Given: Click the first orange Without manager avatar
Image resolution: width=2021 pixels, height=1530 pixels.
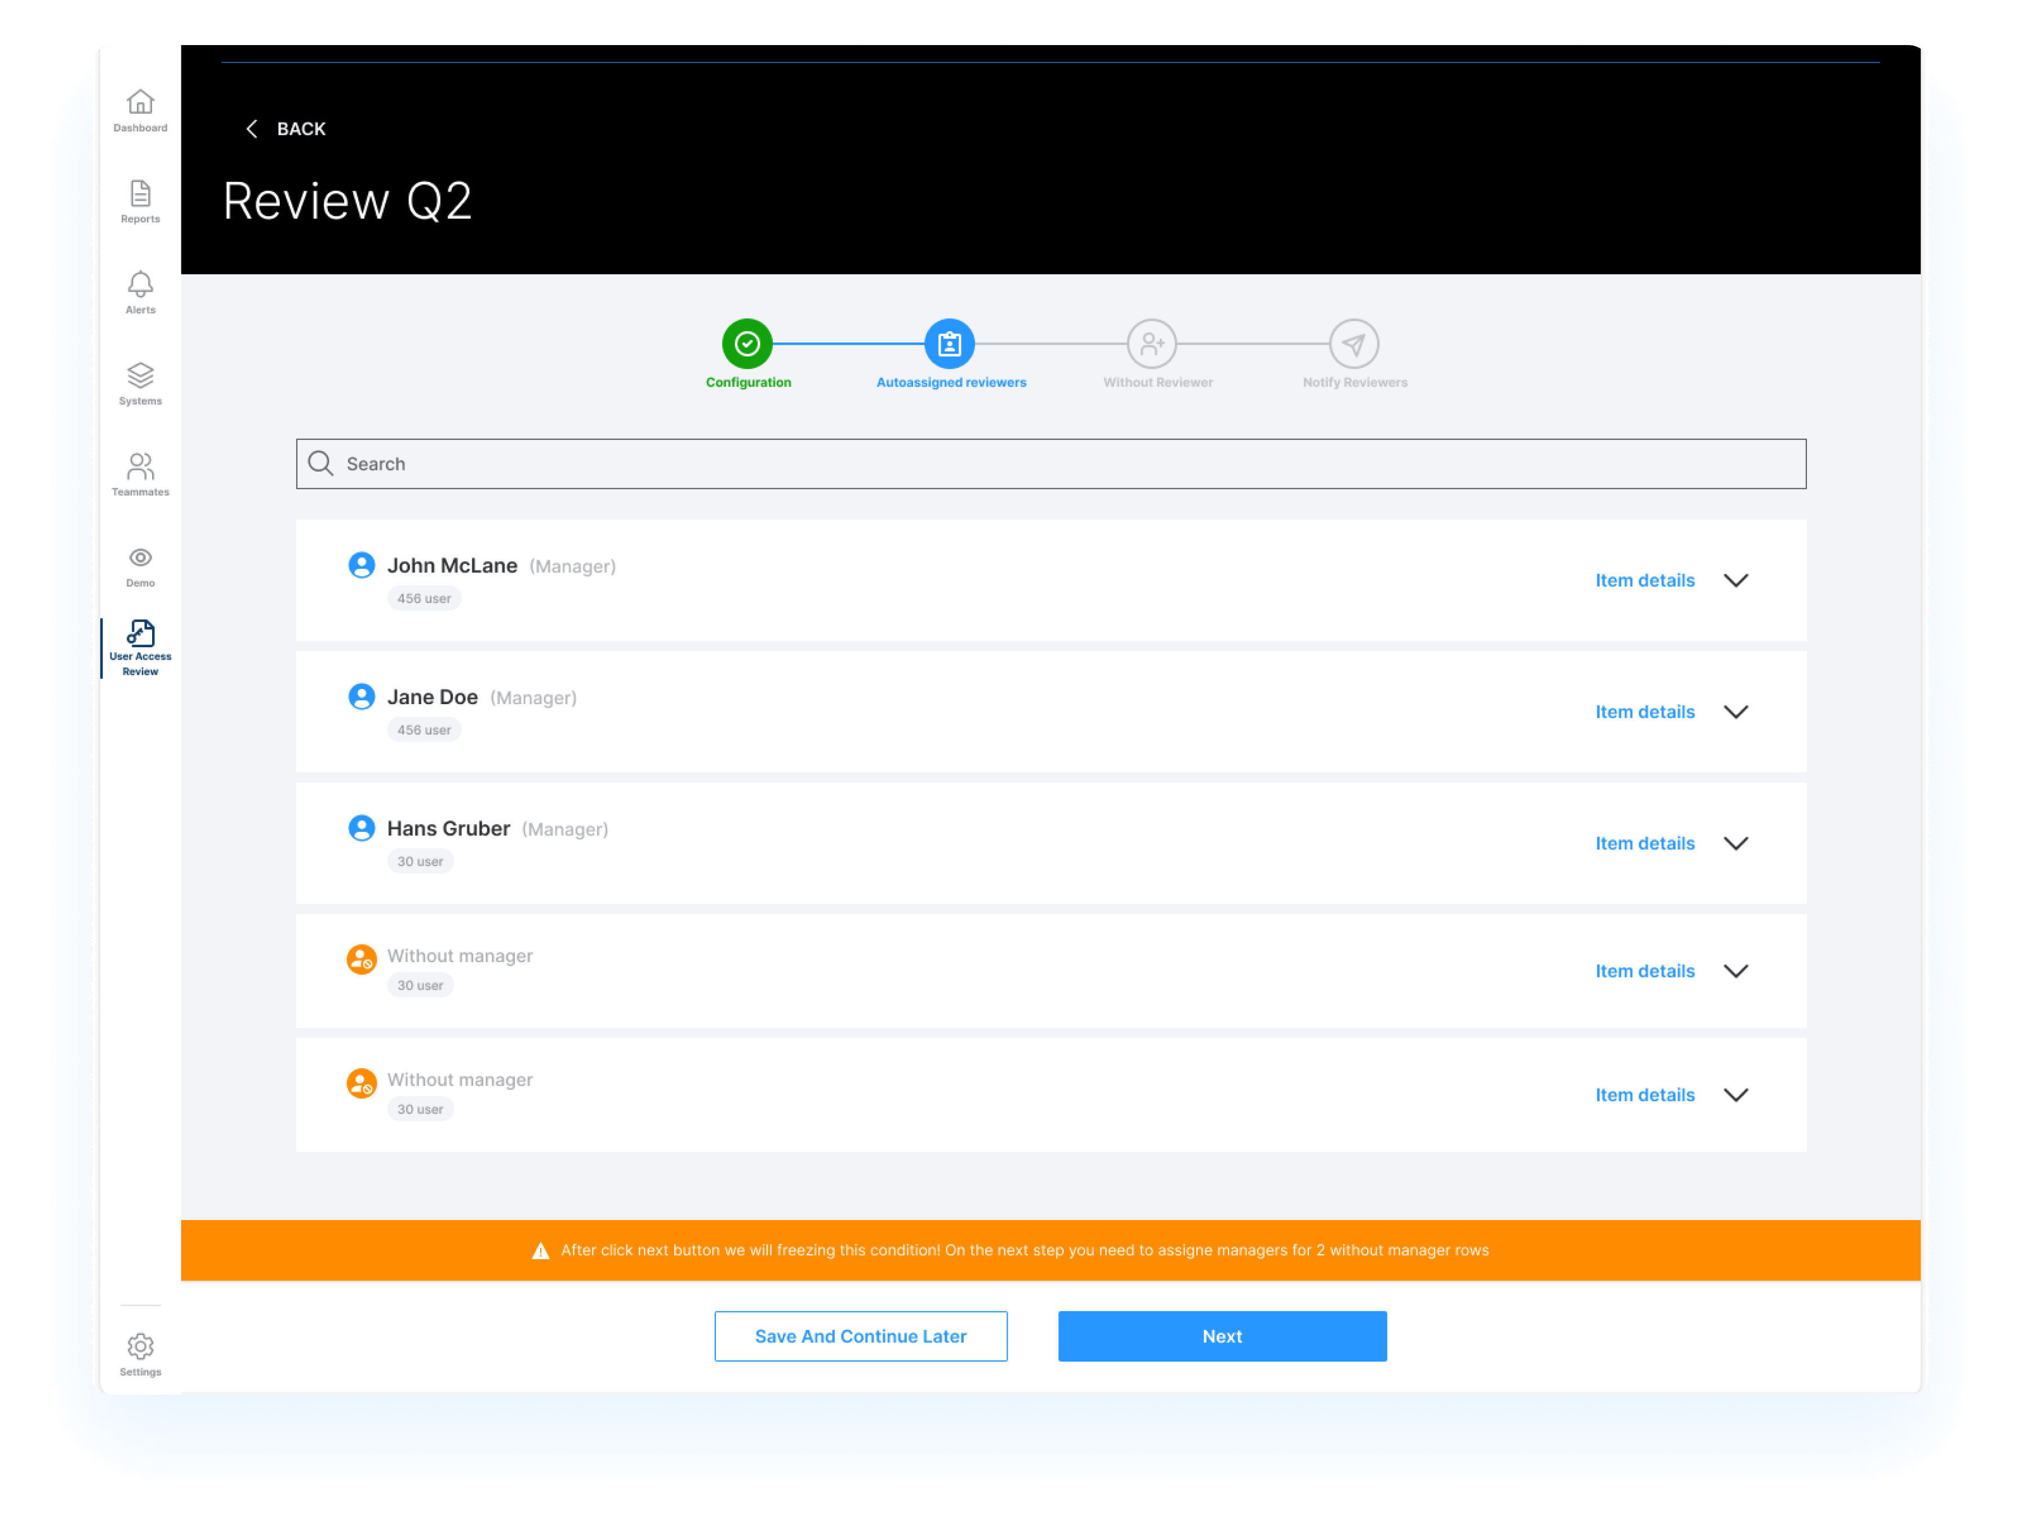Looking at the screenshot, I should click(362, 960).
